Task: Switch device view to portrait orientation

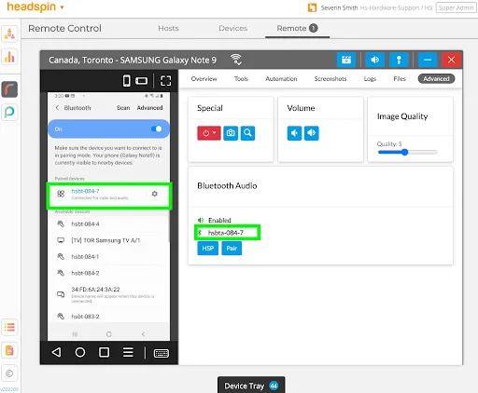Action: pyautogui.click(x=127, y=81)
